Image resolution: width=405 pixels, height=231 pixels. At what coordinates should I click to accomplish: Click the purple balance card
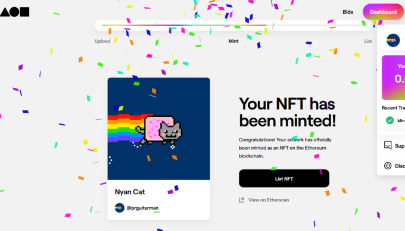point(393,78)
